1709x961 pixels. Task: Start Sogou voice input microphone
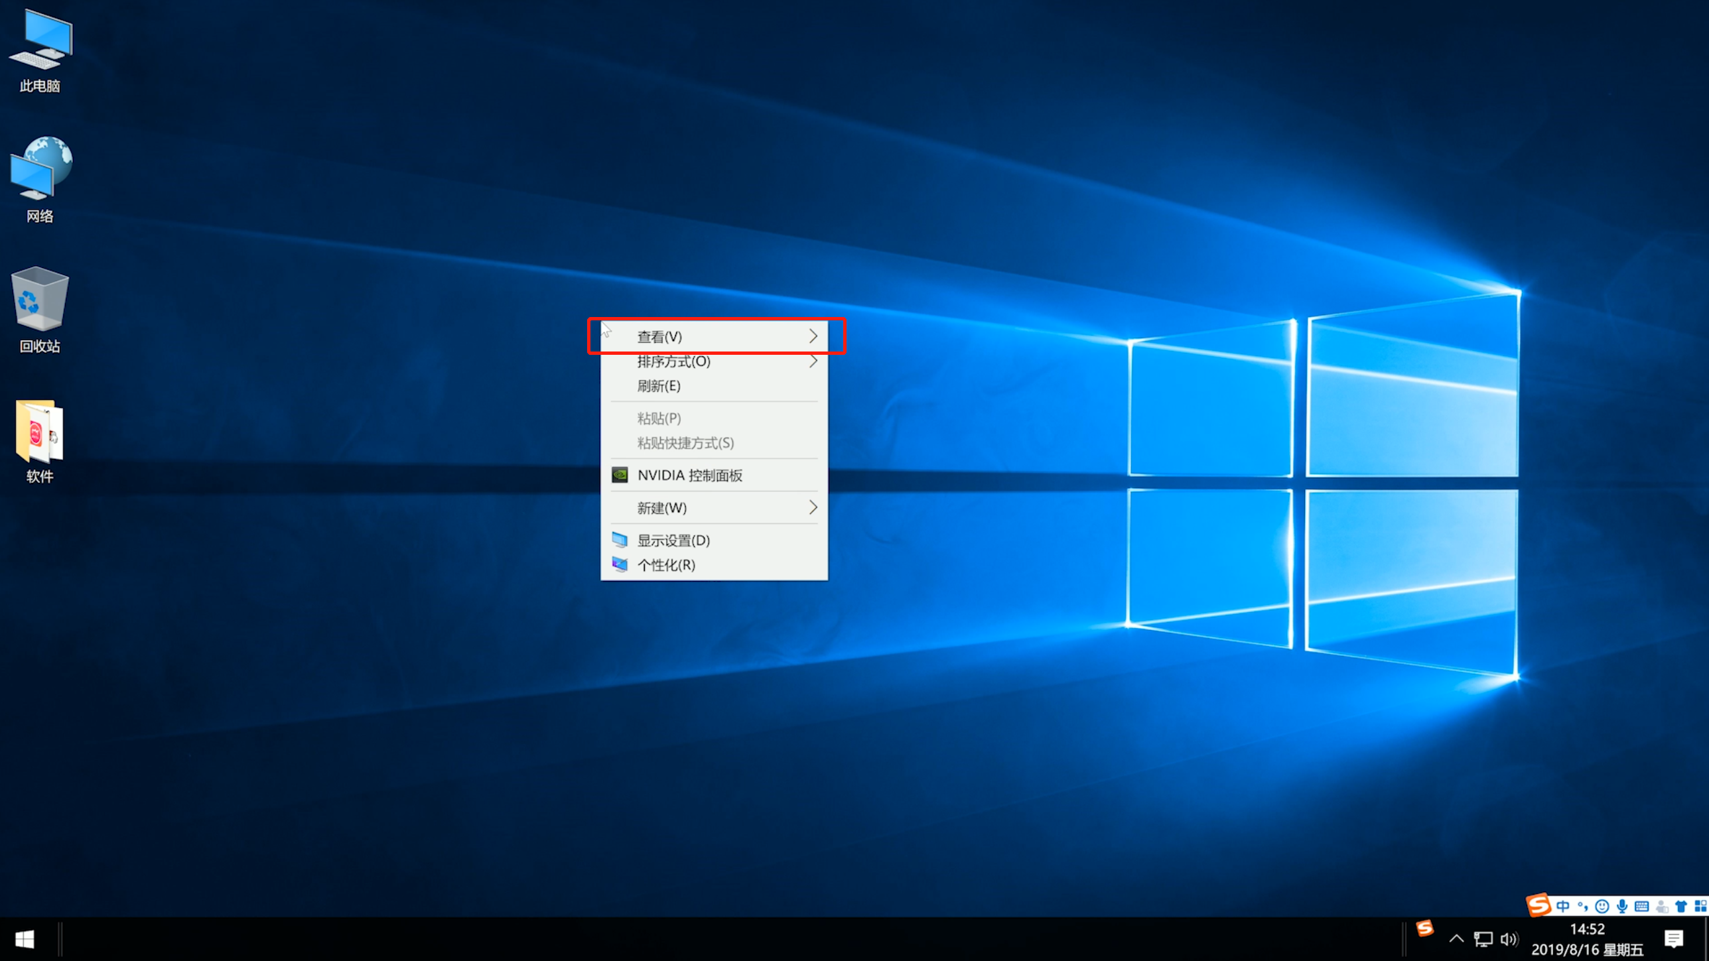point(1622,906)
